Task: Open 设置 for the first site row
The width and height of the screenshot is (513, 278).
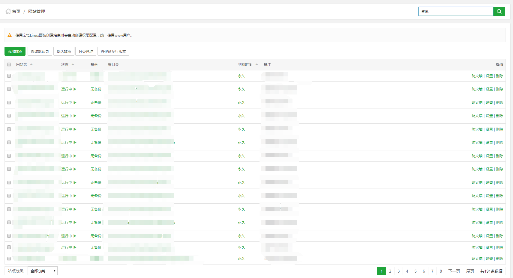Action: point(489,76)
